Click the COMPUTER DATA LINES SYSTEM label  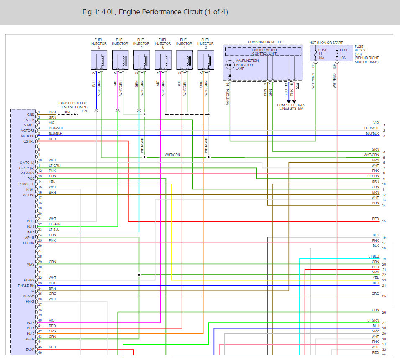(291, 107)
